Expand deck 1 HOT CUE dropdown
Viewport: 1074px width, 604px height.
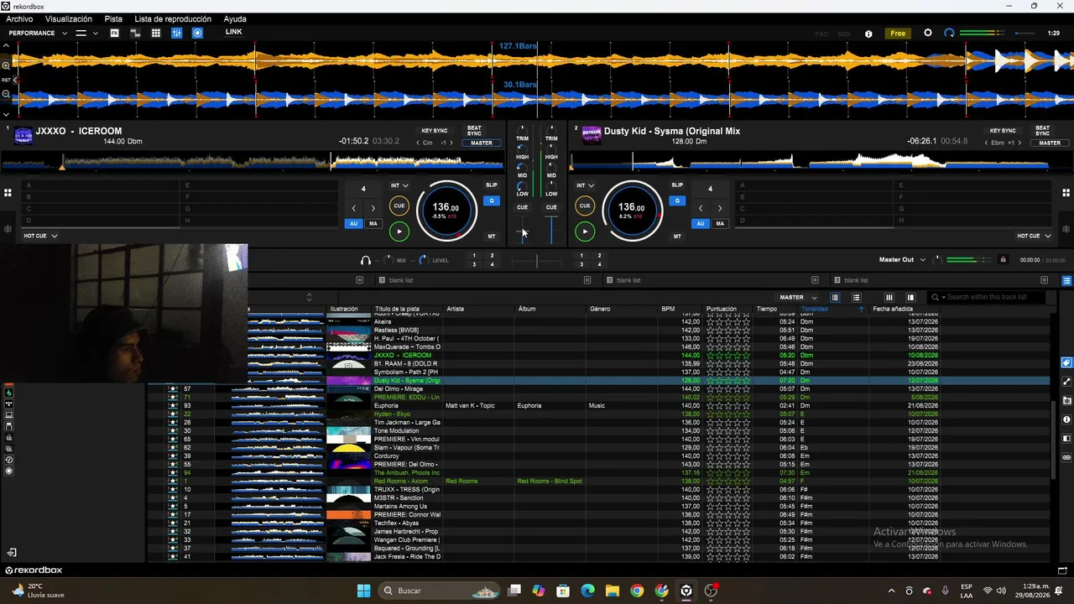[40, 236]
